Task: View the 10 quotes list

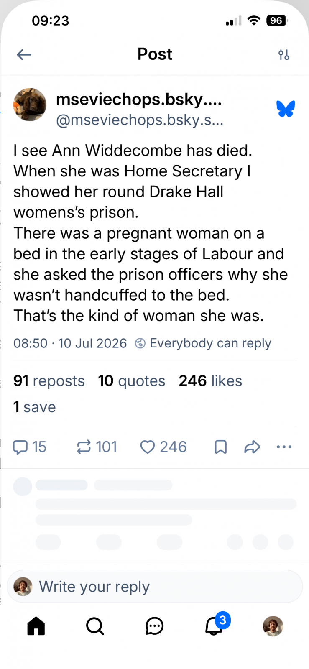Action: tap(132, 381)
